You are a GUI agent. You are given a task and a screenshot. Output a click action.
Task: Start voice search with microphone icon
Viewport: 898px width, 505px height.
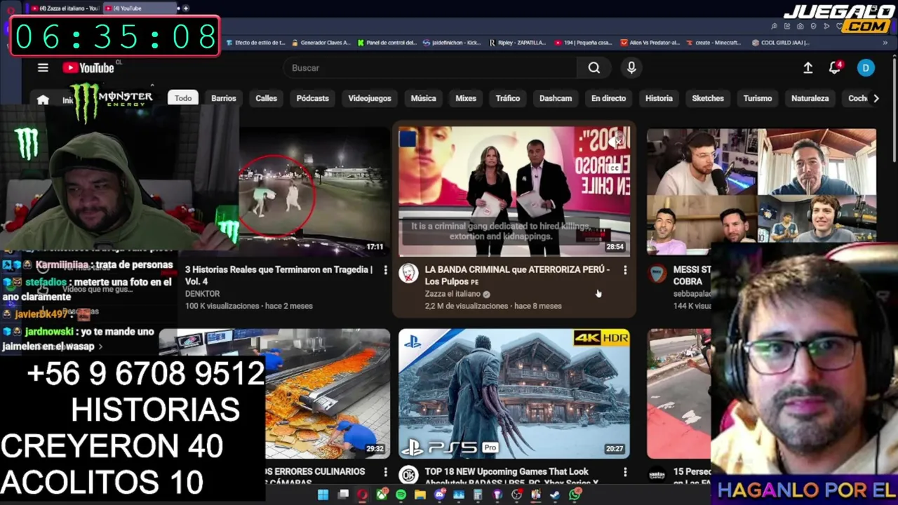click(x=631, y=68)
